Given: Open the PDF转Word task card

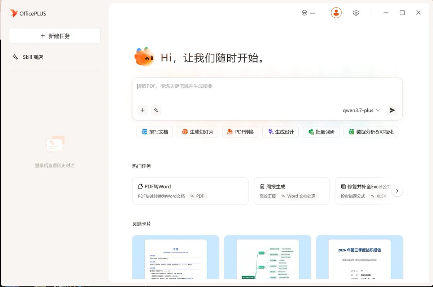Looking at the screenshot, I should [x=190, y=191].
